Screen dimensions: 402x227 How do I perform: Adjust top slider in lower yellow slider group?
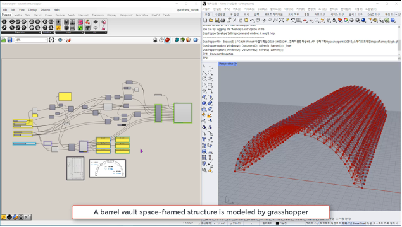(23, 132)
